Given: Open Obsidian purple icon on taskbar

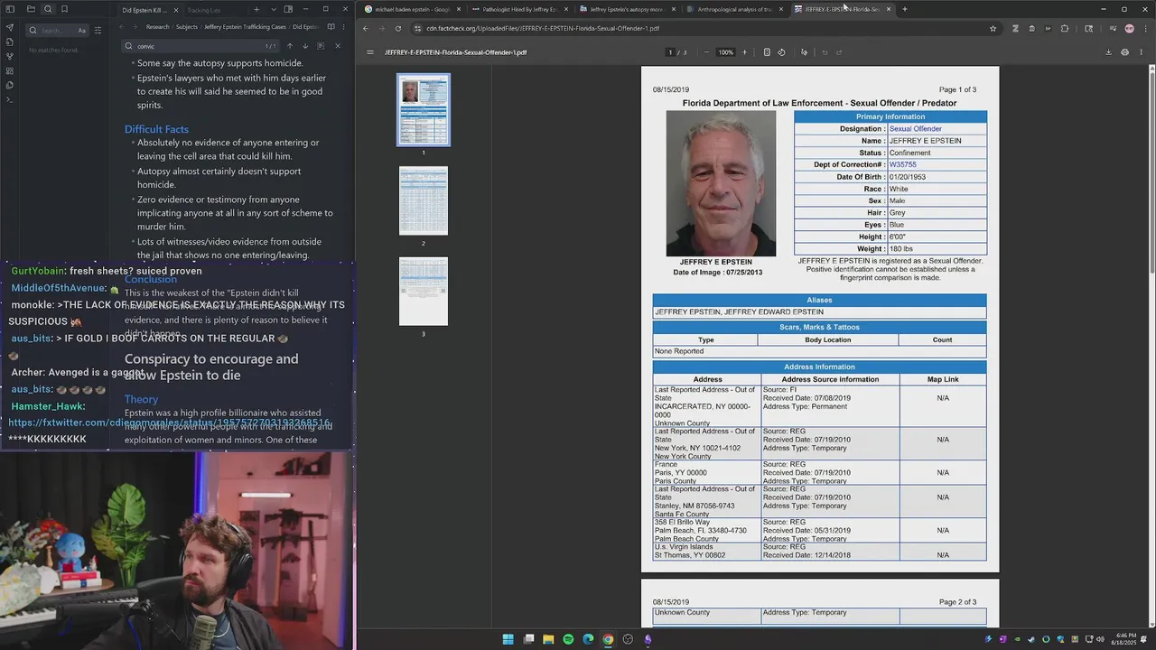Looking at the screenshot, I should coord(648,639).
